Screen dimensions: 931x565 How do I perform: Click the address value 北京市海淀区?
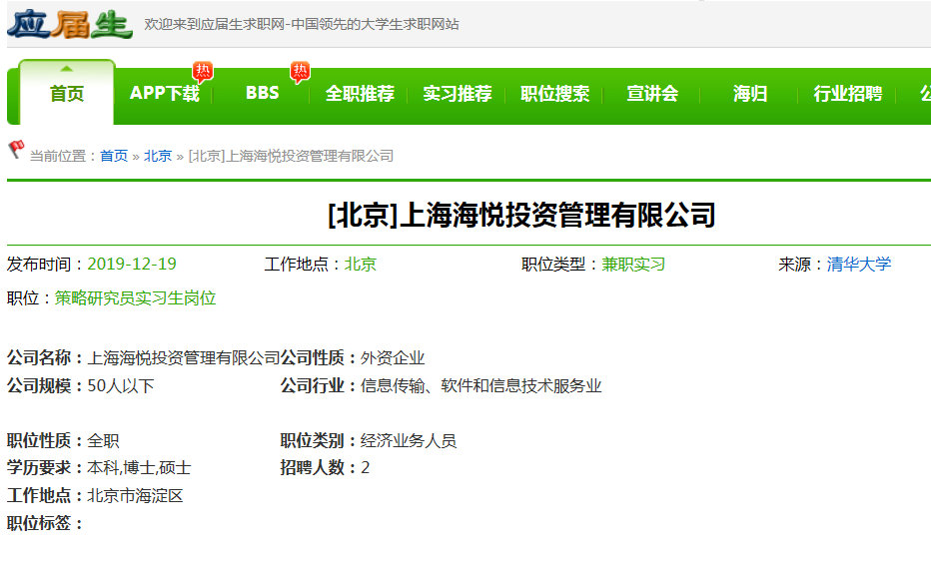click(x=136, y=495)
